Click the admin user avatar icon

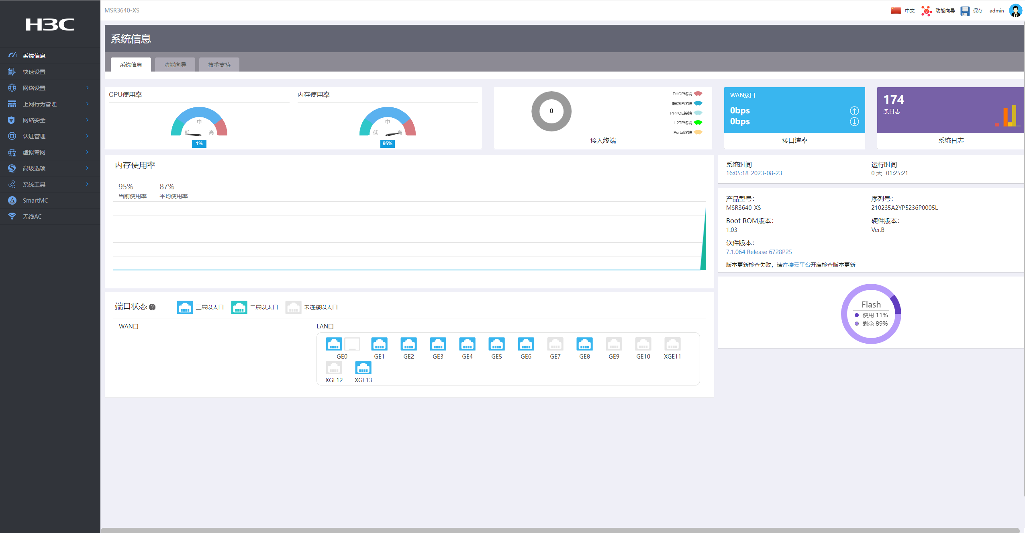tap(1015, 11)
